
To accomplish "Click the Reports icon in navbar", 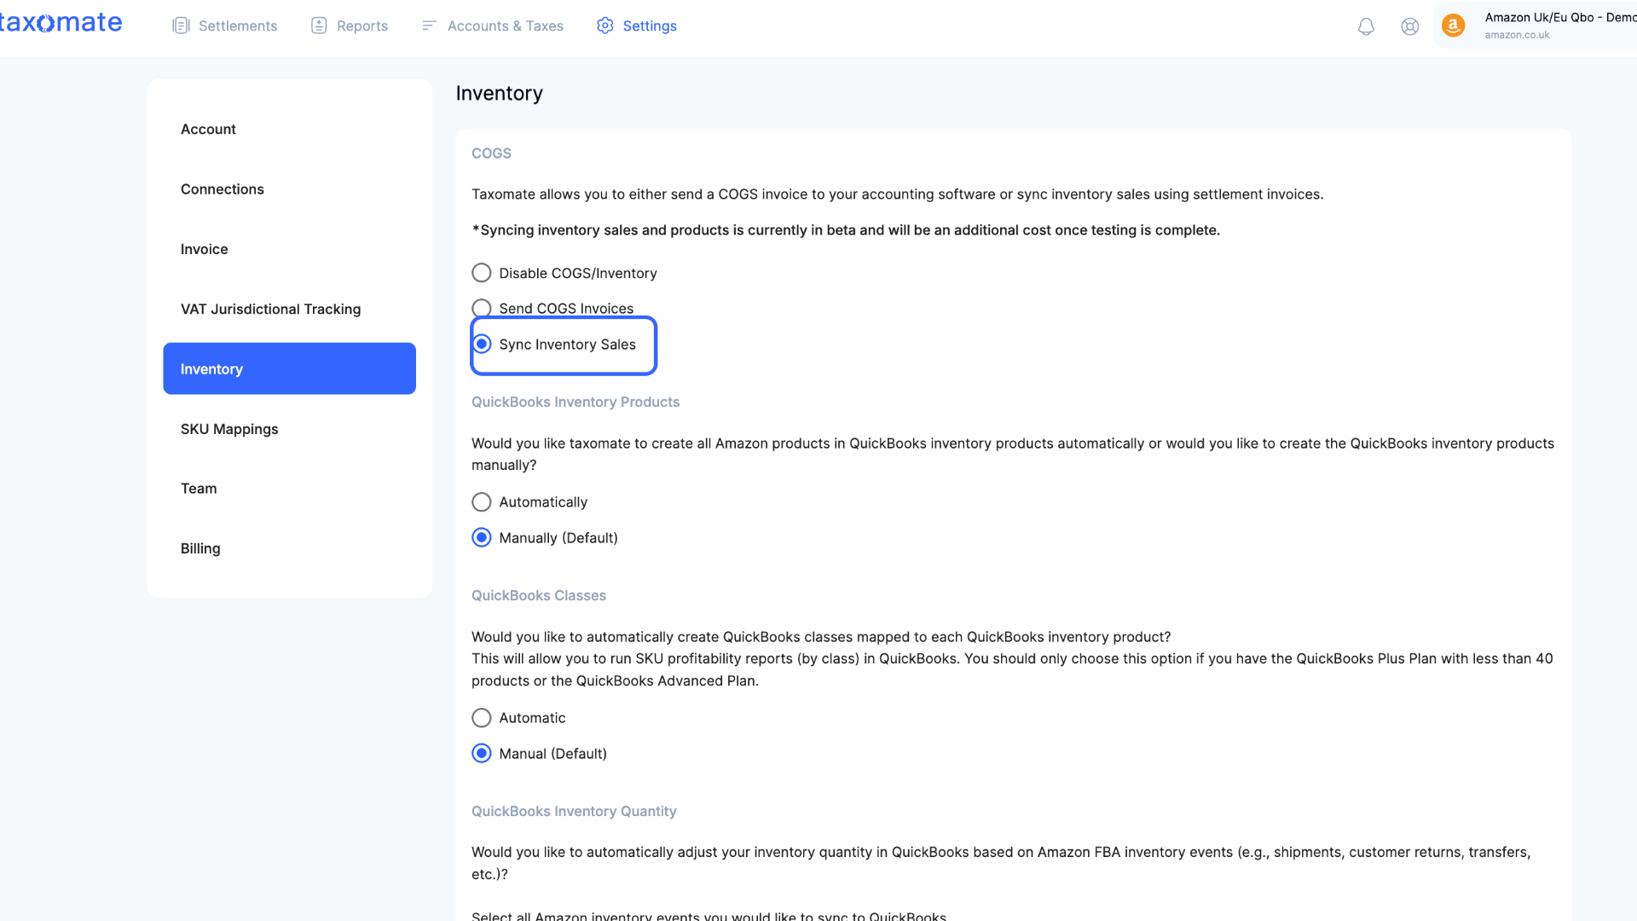I will click(319, 26).
